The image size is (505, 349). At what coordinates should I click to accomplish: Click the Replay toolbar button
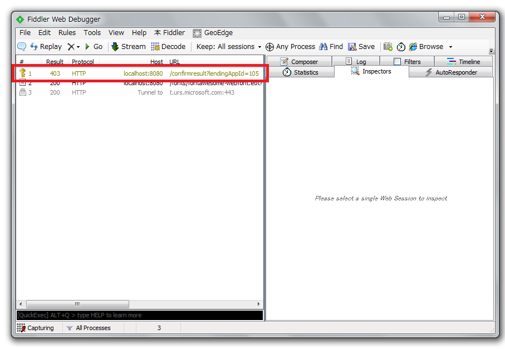46,47
